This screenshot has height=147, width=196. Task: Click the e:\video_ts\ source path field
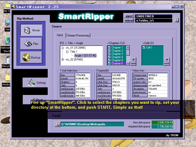coord(154,21)
